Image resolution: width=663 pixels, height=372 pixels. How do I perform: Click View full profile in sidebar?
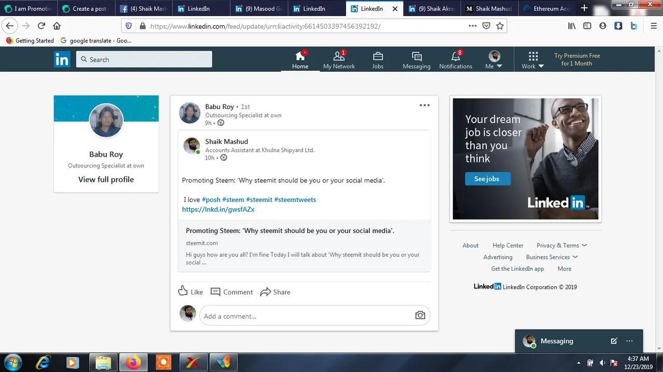[106, 179]
